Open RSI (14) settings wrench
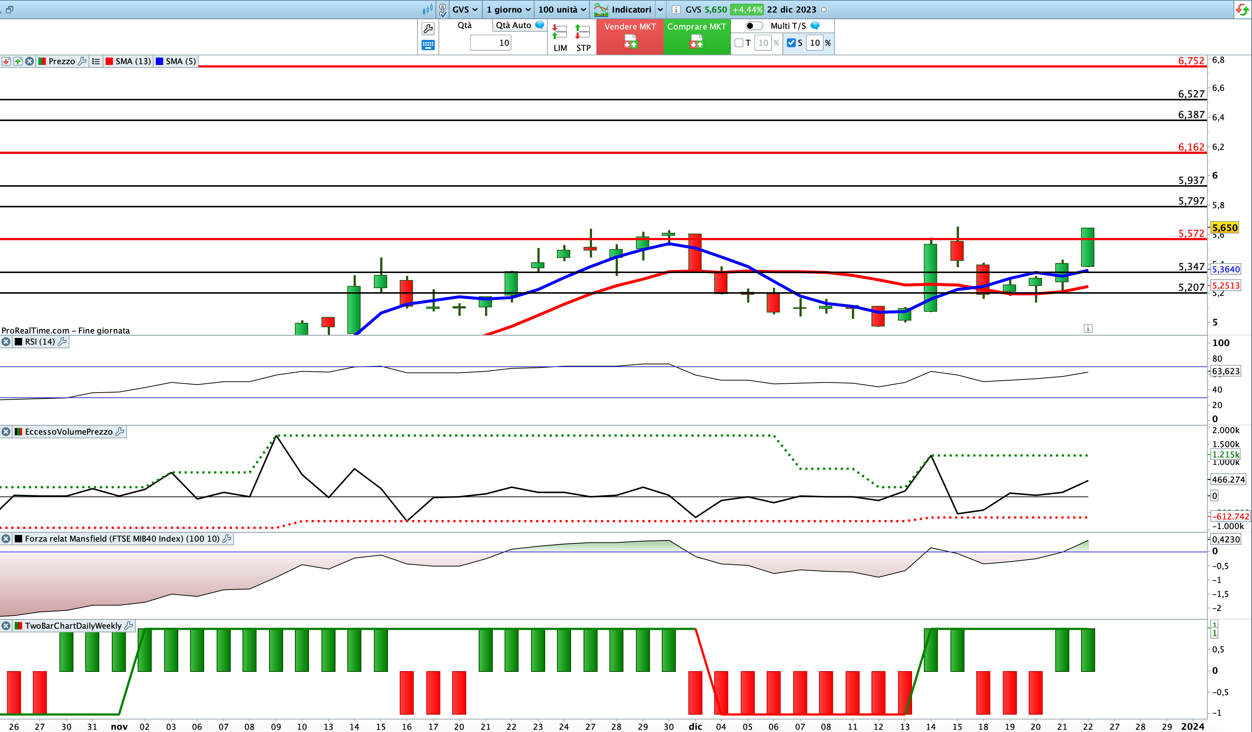This screenshot has width=1252, height=732. (x=62, y=342)
